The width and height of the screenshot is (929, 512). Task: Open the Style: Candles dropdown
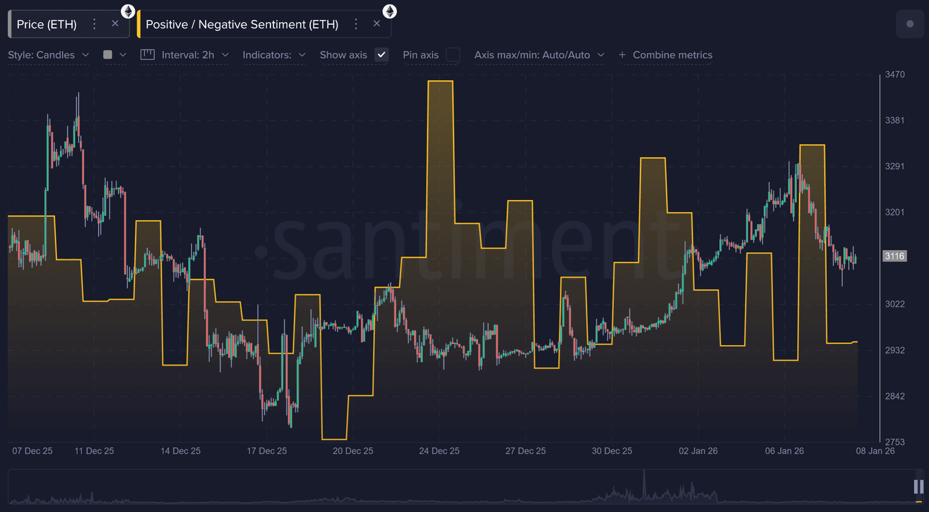tap(48, 55)
